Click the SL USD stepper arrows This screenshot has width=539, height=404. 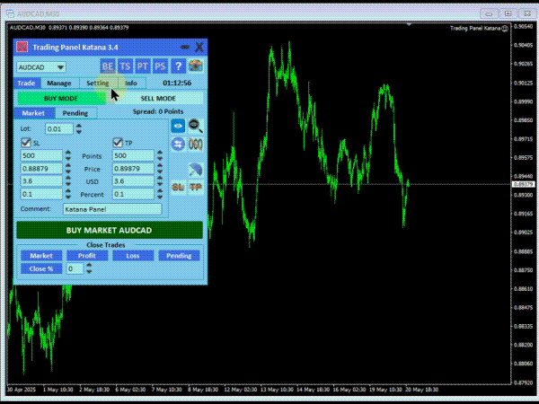(68, 181)
